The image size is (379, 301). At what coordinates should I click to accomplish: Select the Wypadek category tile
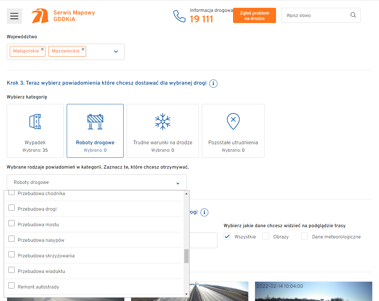(35, 131)
